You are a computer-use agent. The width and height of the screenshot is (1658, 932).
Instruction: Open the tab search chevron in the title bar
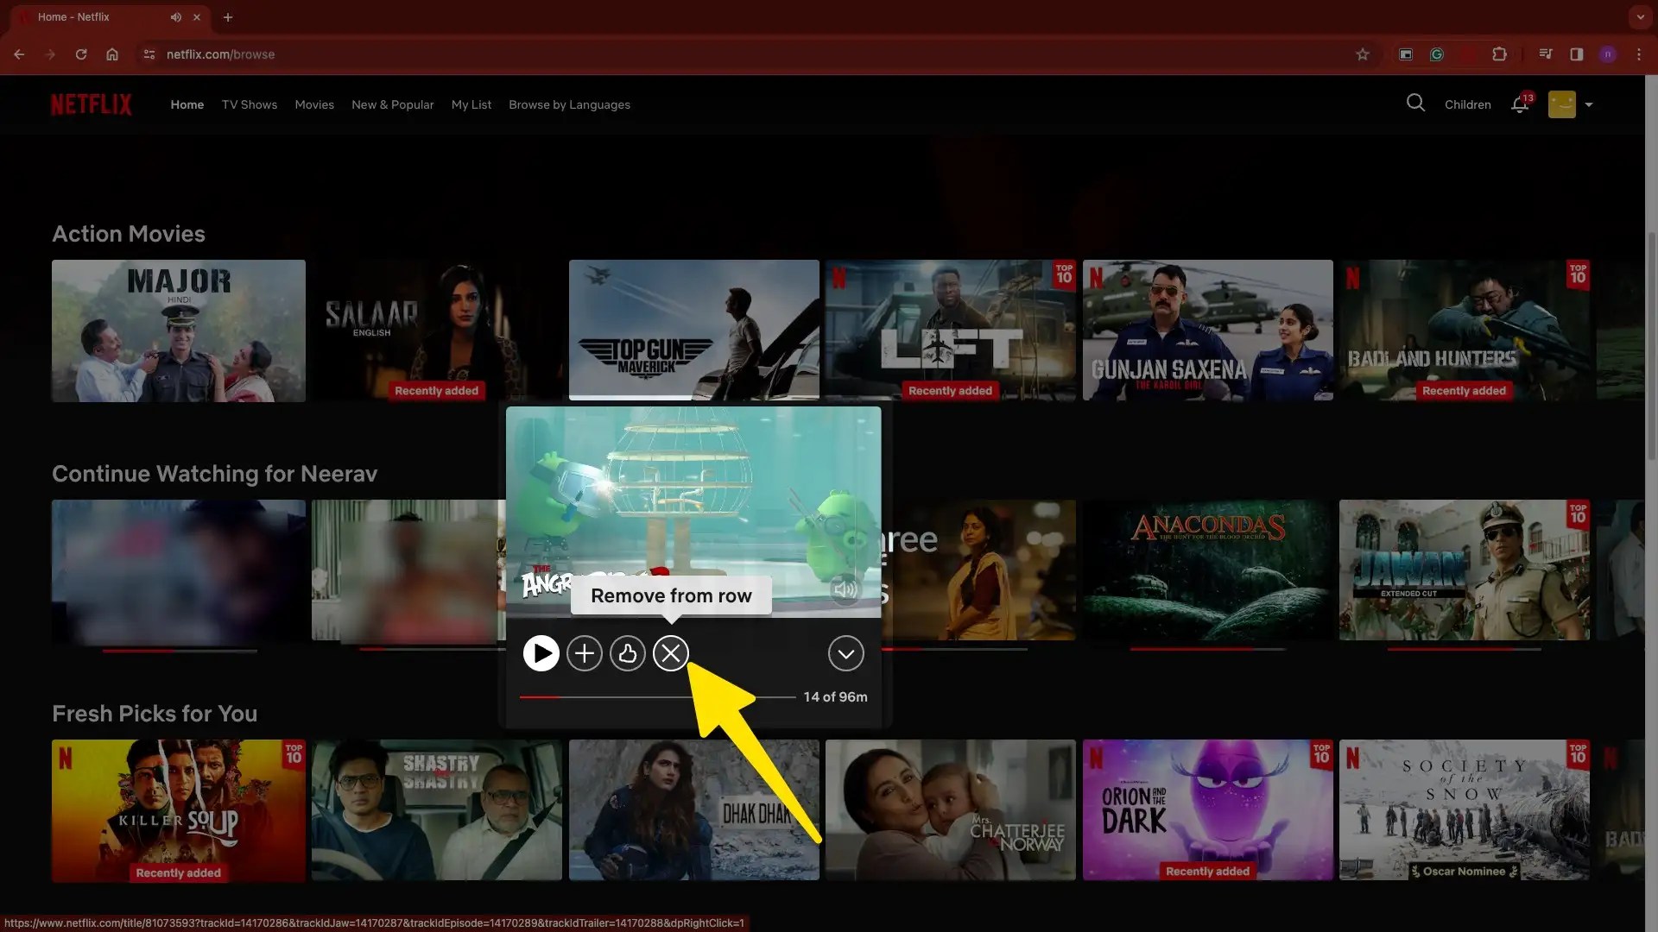pyautogui.click(x=1641, y=17)
